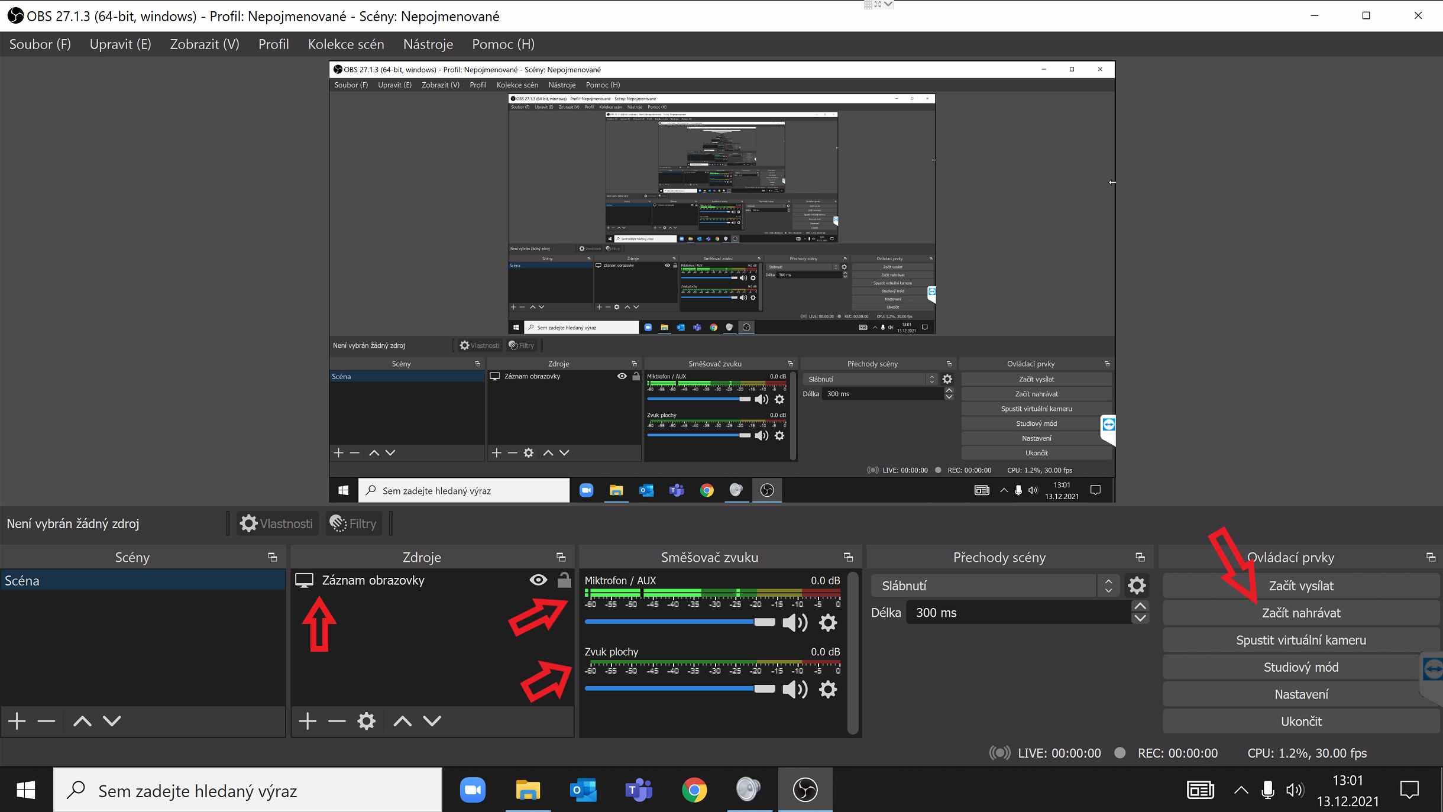Click Ukončit to exit OBS

pos(1301,722)
